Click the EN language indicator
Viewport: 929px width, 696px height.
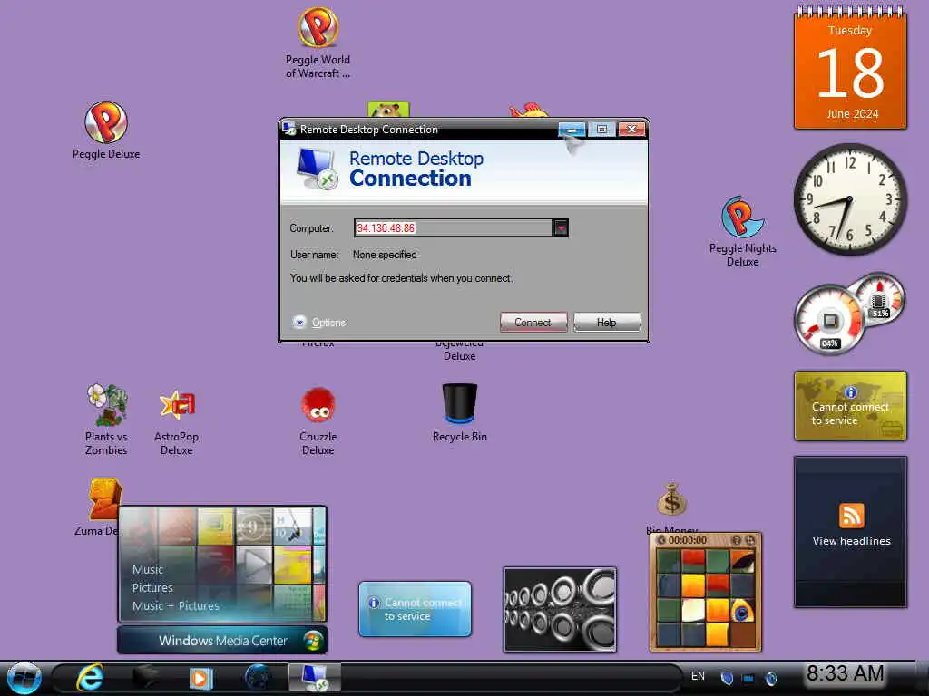coord(698,676)
